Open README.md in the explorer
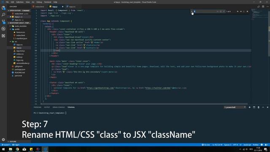 [x=20, y=73]
